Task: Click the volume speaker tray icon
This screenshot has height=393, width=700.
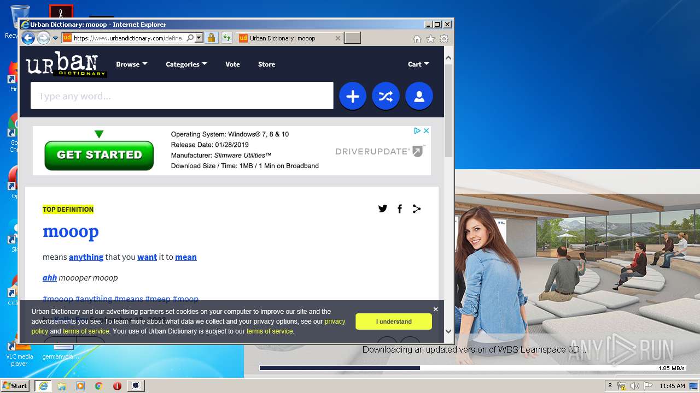Action: click(634, 386)
